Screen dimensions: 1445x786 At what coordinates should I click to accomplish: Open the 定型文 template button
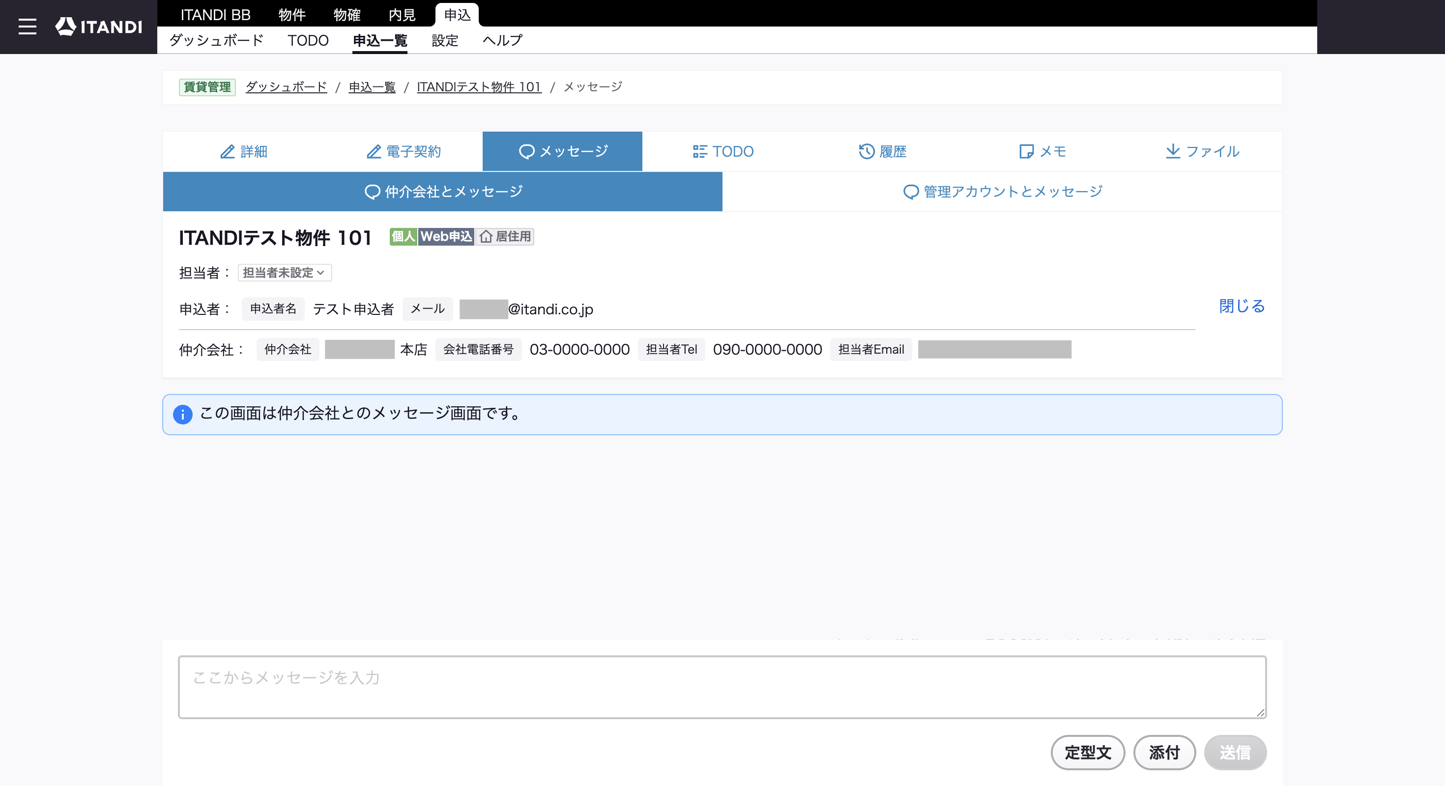1088,753
